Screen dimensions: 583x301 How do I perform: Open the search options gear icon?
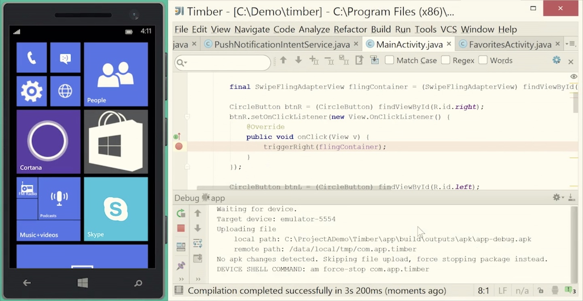pyautogui.click(x=556, y=60)
